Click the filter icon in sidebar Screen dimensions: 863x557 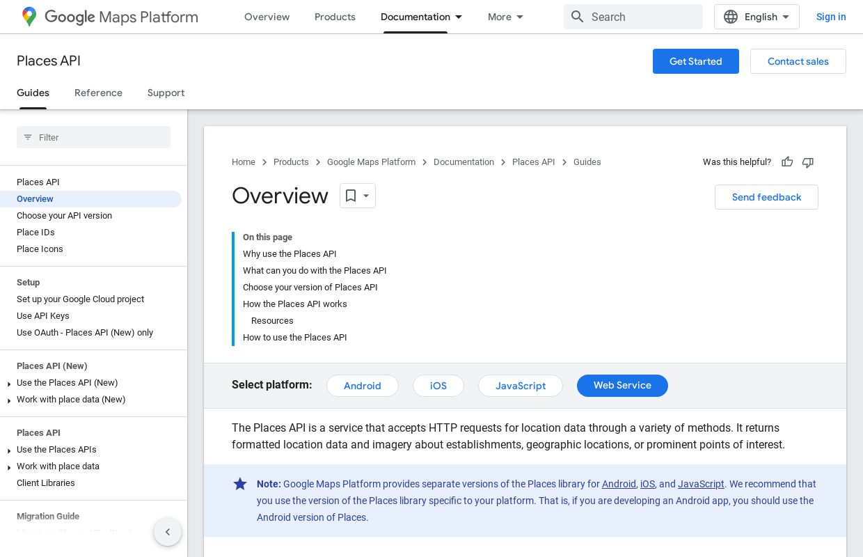28,137
